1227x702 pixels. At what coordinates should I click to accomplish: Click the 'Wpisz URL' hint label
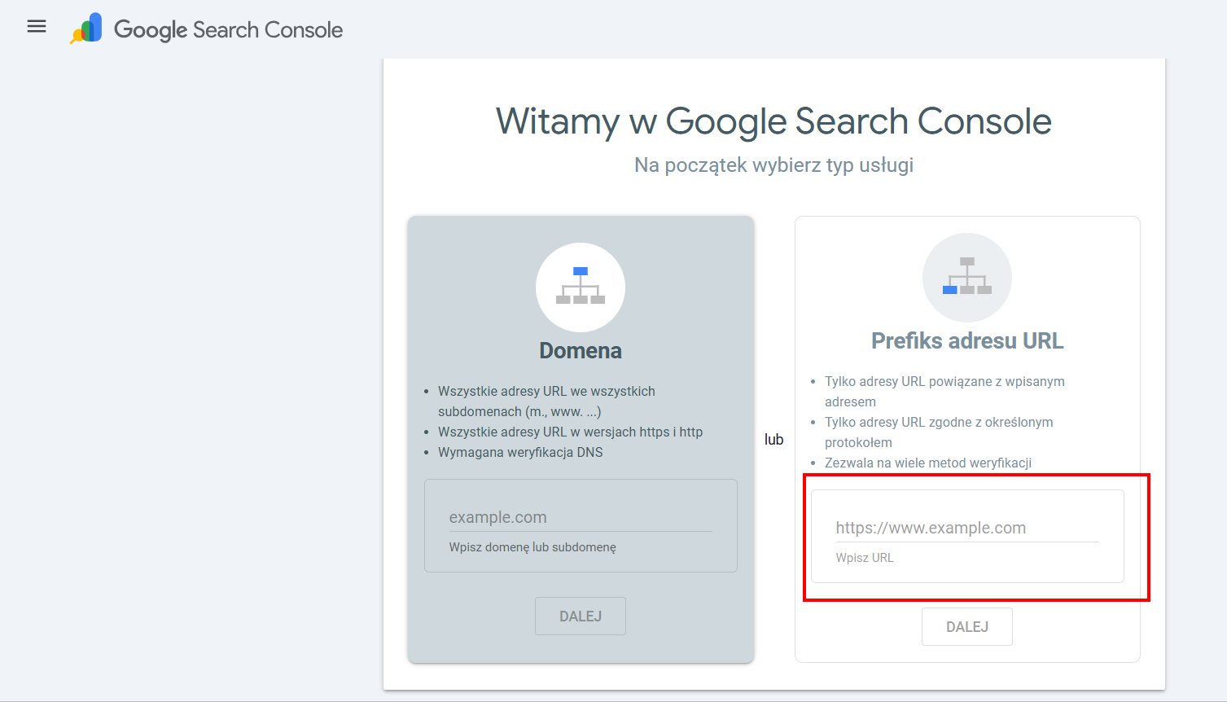point(864,558)
